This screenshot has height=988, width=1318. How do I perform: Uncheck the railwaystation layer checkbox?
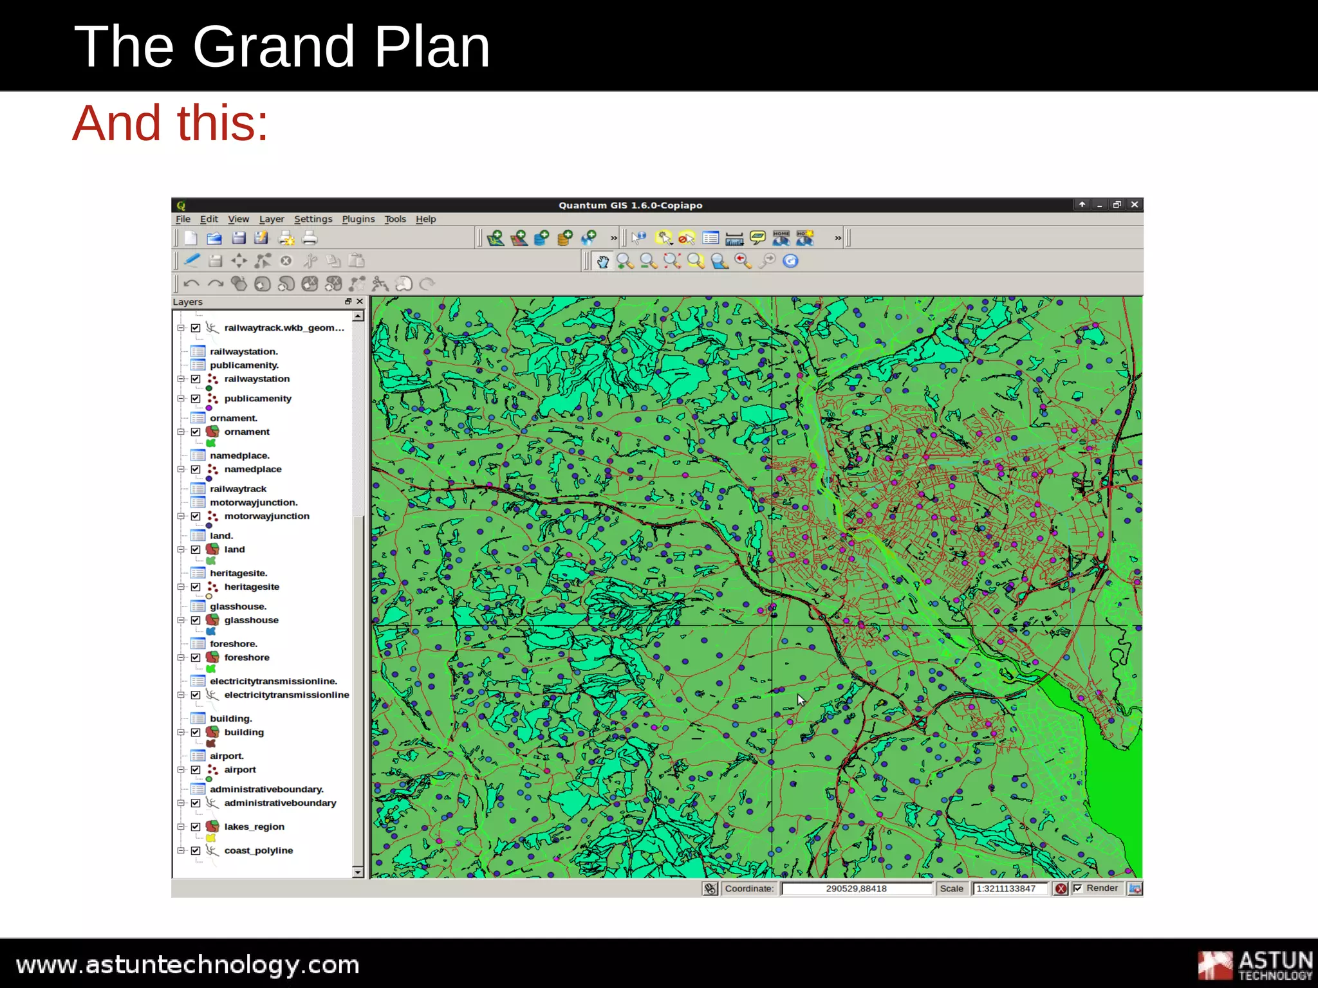pos(196,379)
